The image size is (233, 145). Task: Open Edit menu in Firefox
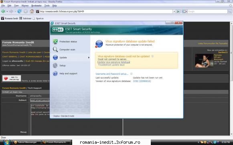(x=9, y=6)
